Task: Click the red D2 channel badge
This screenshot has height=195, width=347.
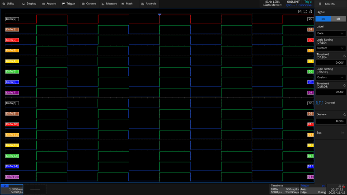Action: 310,40
